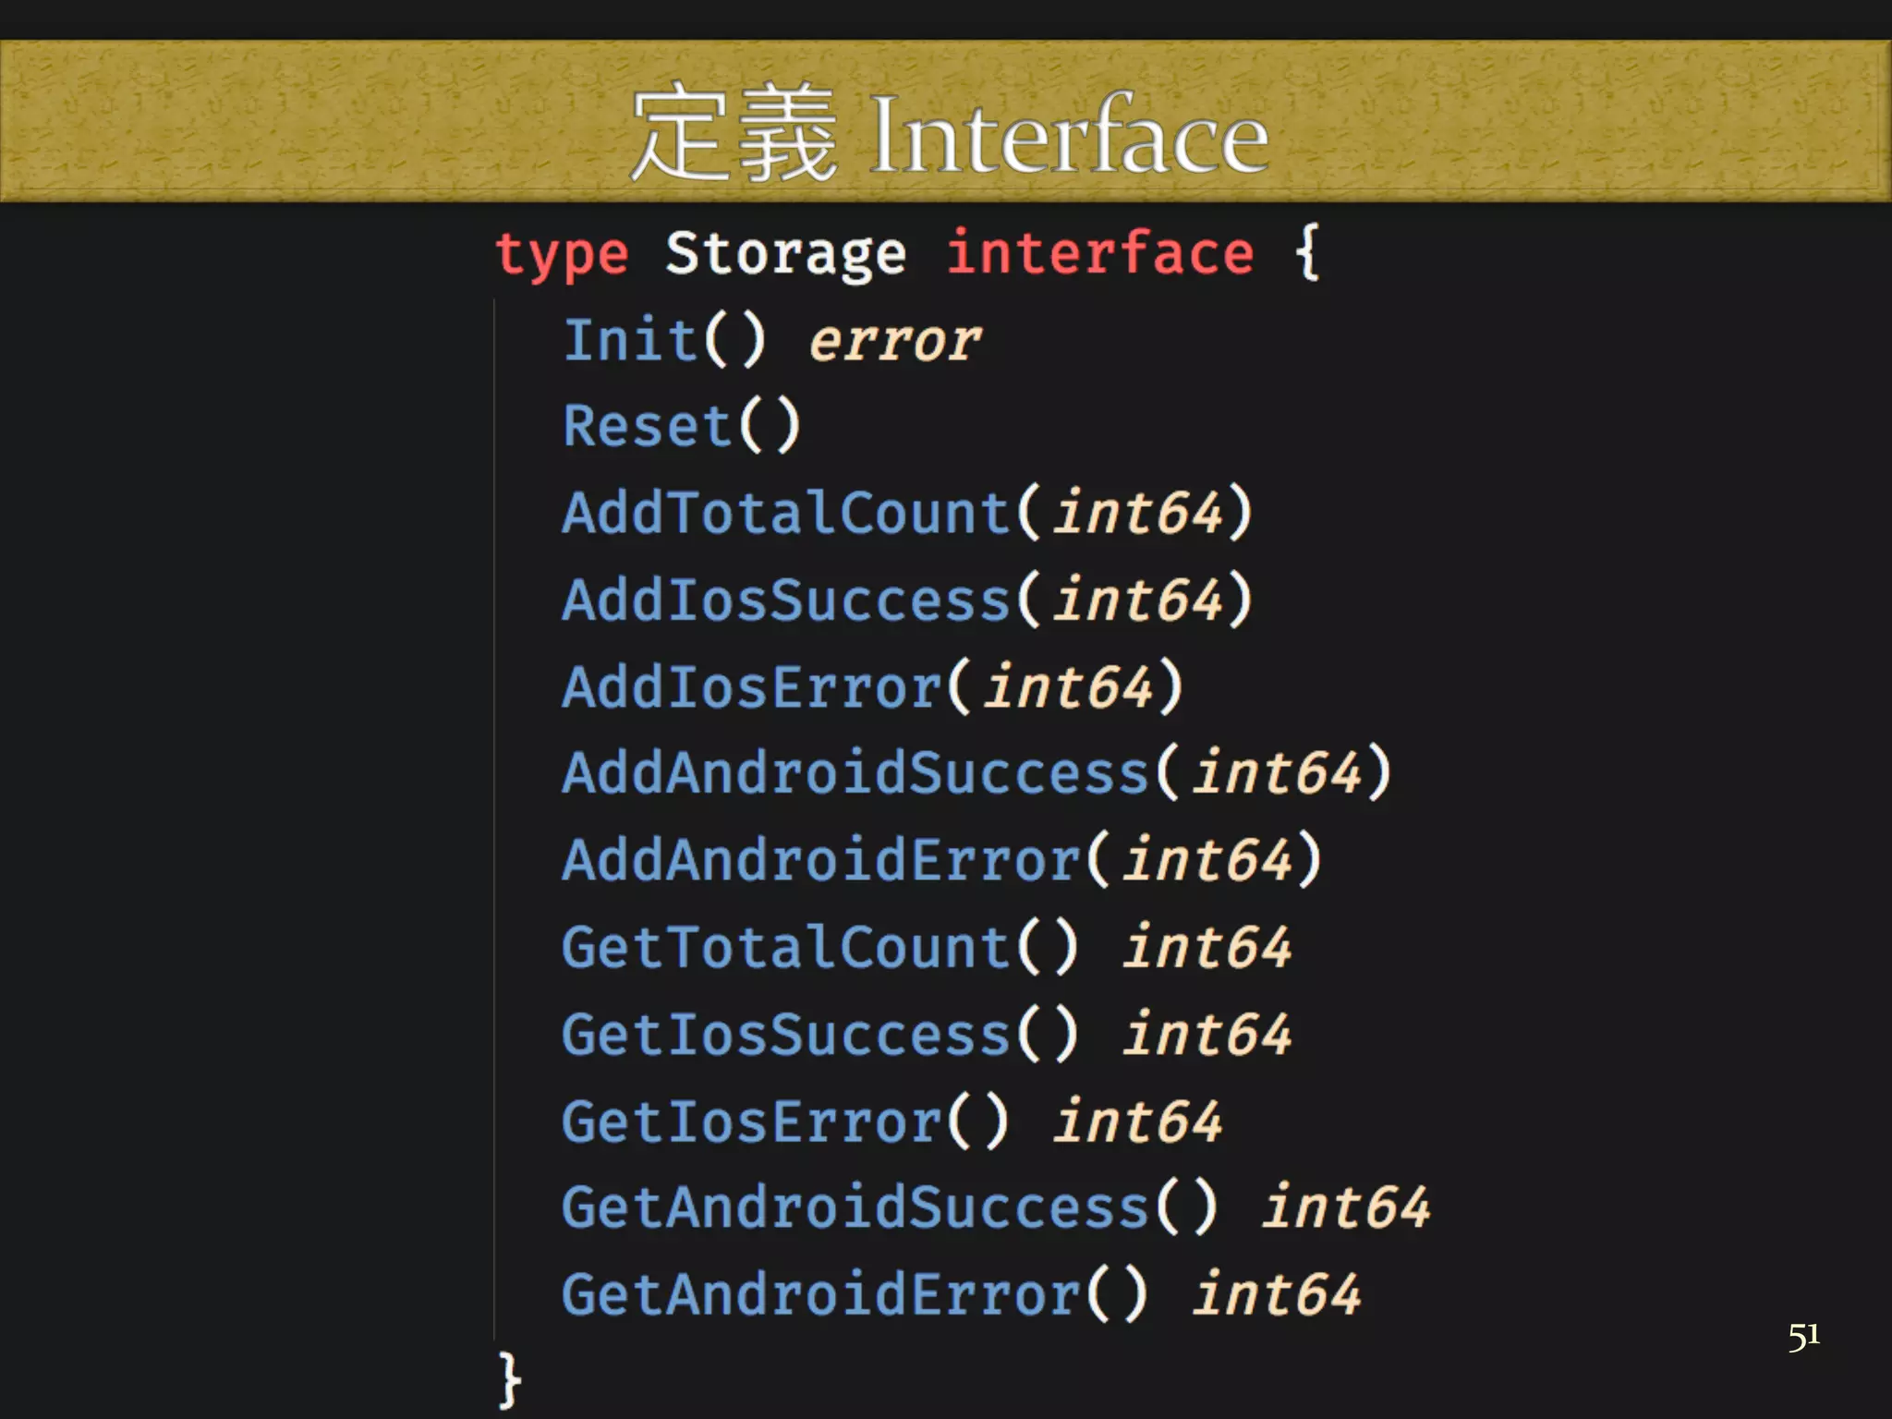Screen dimensions: 1892x1419
Task: Select the GetTotalCount method name
Action: click(786, 948)
